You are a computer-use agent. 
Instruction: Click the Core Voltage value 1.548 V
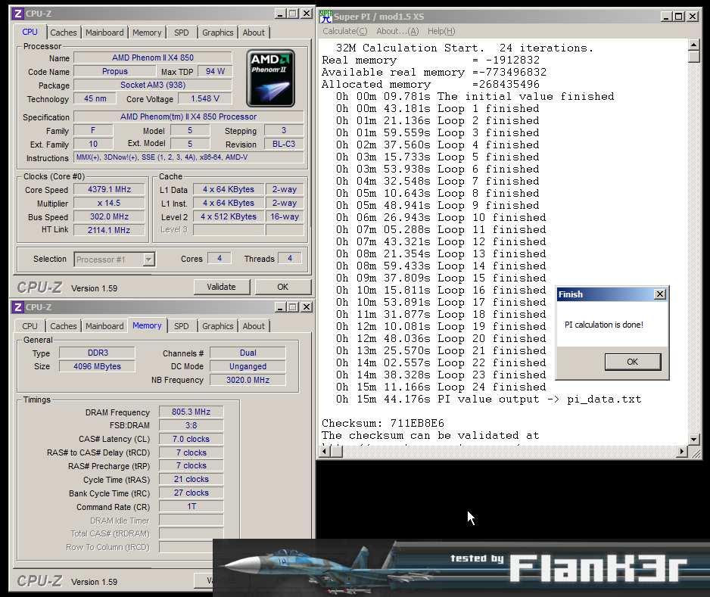coord(204,98)
